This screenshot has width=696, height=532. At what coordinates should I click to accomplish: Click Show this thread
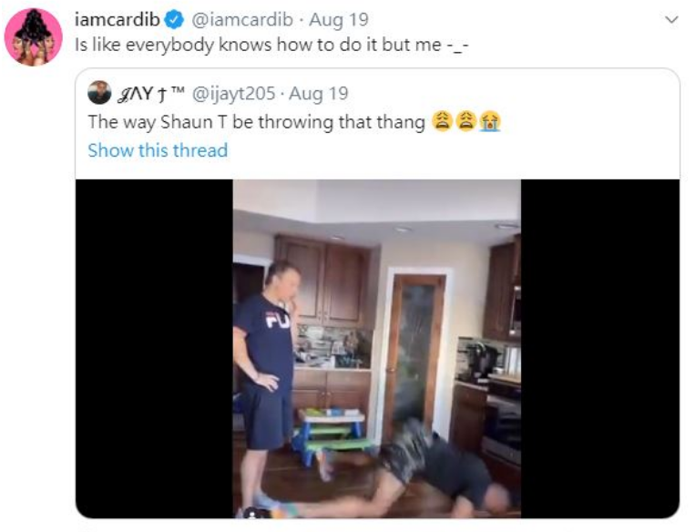click(158, 150)
